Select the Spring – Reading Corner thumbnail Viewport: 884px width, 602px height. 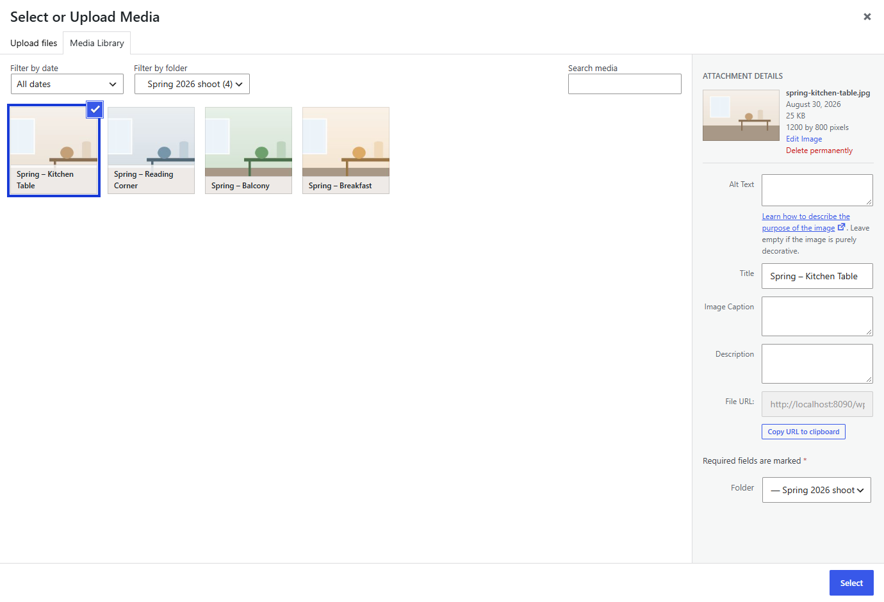(x=151, y=150)
